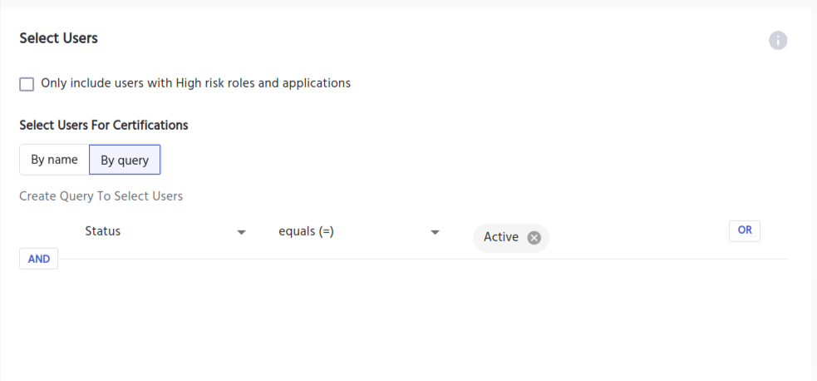Click the empty space between Active chip and OR
Screen dimensions: 817x381
click(x=640, y=236)
